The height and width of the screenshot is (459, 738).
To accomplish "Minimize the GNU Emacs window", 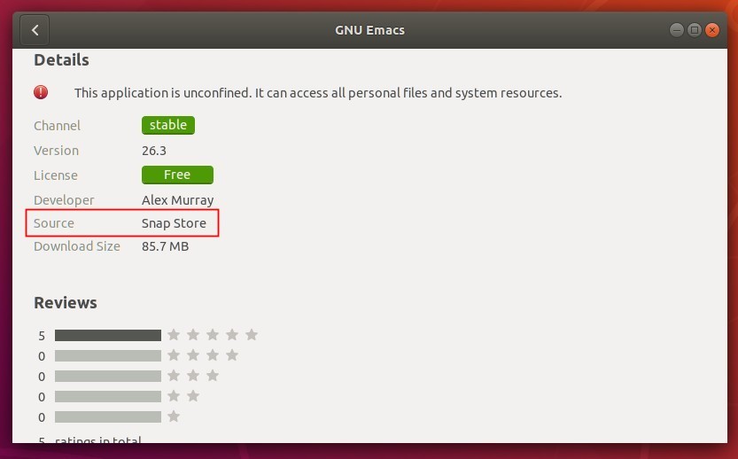I will [x=676, y=30].
